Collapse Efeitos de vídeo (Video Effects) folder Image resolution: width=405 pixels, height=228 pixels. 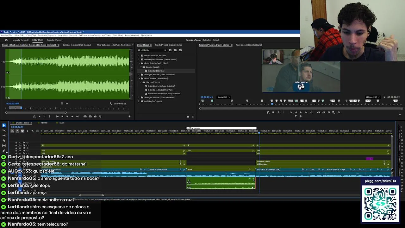139,78
